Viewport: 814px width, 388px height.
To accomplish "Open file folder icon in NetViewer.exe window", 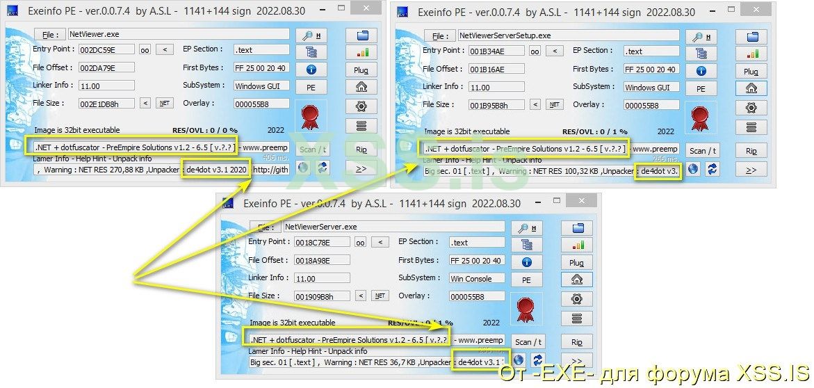I will click(x=362, y=35).
